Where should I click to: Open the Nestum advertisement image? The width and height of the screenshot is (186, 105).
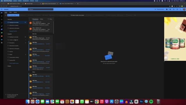(x=175, y=39)
